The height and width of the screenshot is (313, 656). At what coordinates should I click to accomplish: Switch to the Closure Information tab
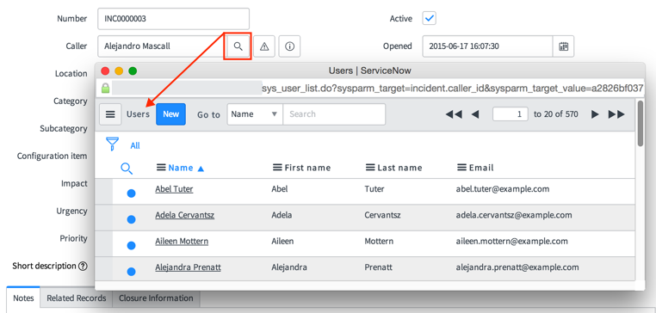[x=156, y=298]
